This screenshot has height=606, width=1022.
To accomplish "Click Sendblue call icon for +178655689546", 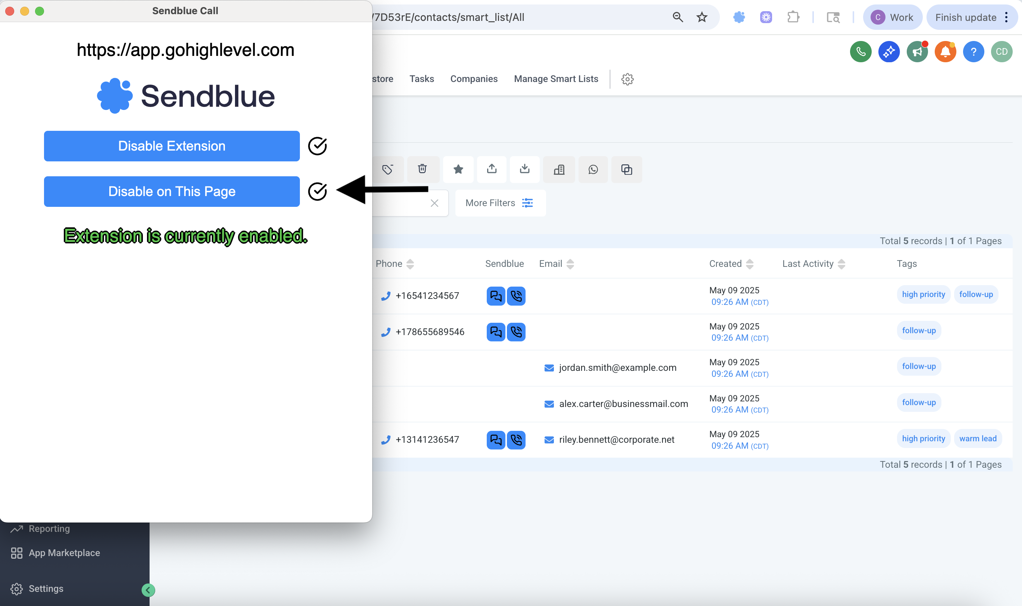I will pos(516,332).
